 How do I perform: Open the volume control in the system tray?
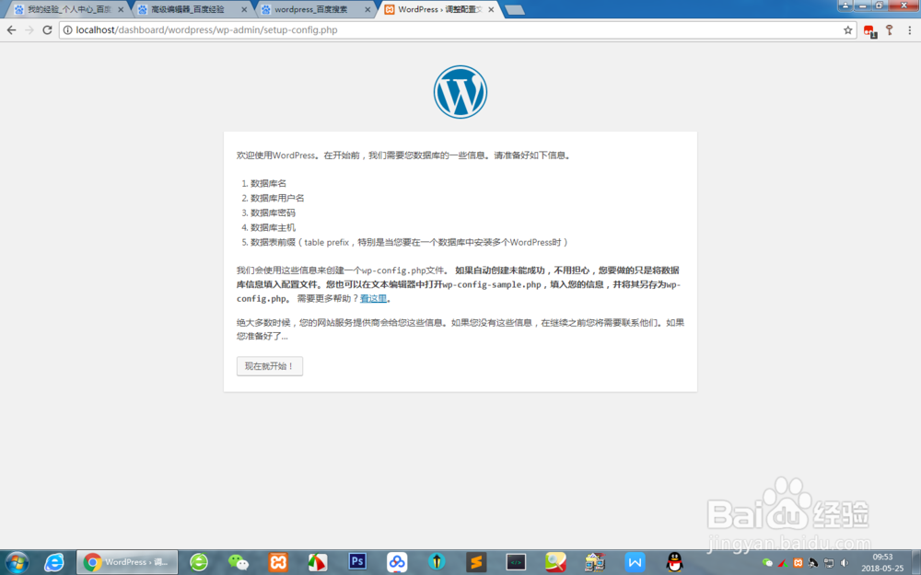pos(845,562)
